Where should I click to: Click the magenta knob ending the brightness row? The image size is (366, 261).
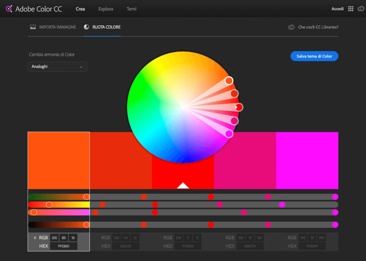point(335,224)
